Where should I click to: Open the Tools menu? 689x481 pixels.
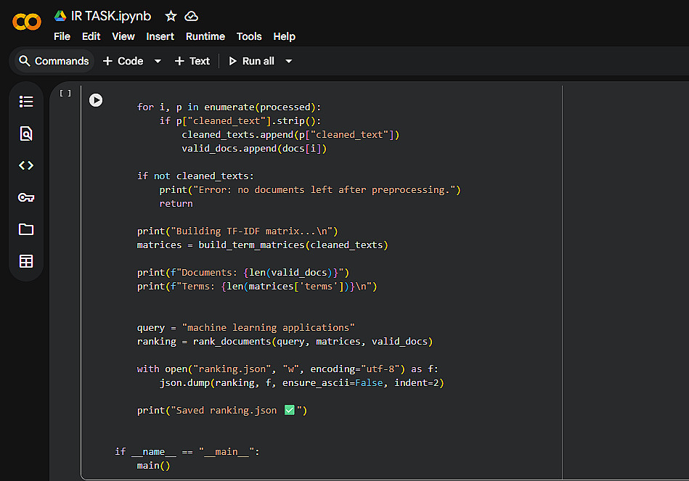(249, 36)
